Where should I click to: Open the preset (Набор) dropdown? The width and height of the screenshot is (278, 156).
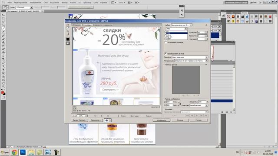pyautogui.click(x=182, y=25)
